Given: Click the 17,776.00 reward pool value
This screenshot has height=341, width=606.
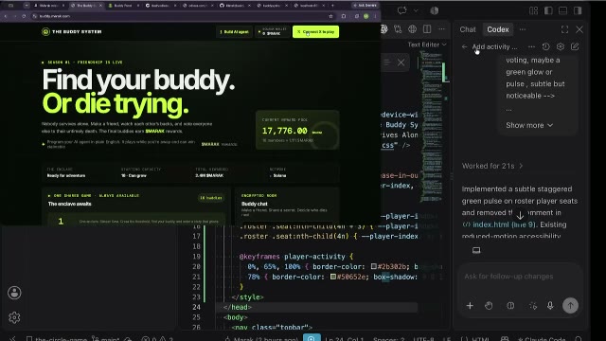Looking at the screenshot, I should 284,131.
